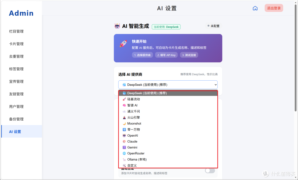Choose OpenAI provider option
This screenshot has height=180, width=298.
168,136
